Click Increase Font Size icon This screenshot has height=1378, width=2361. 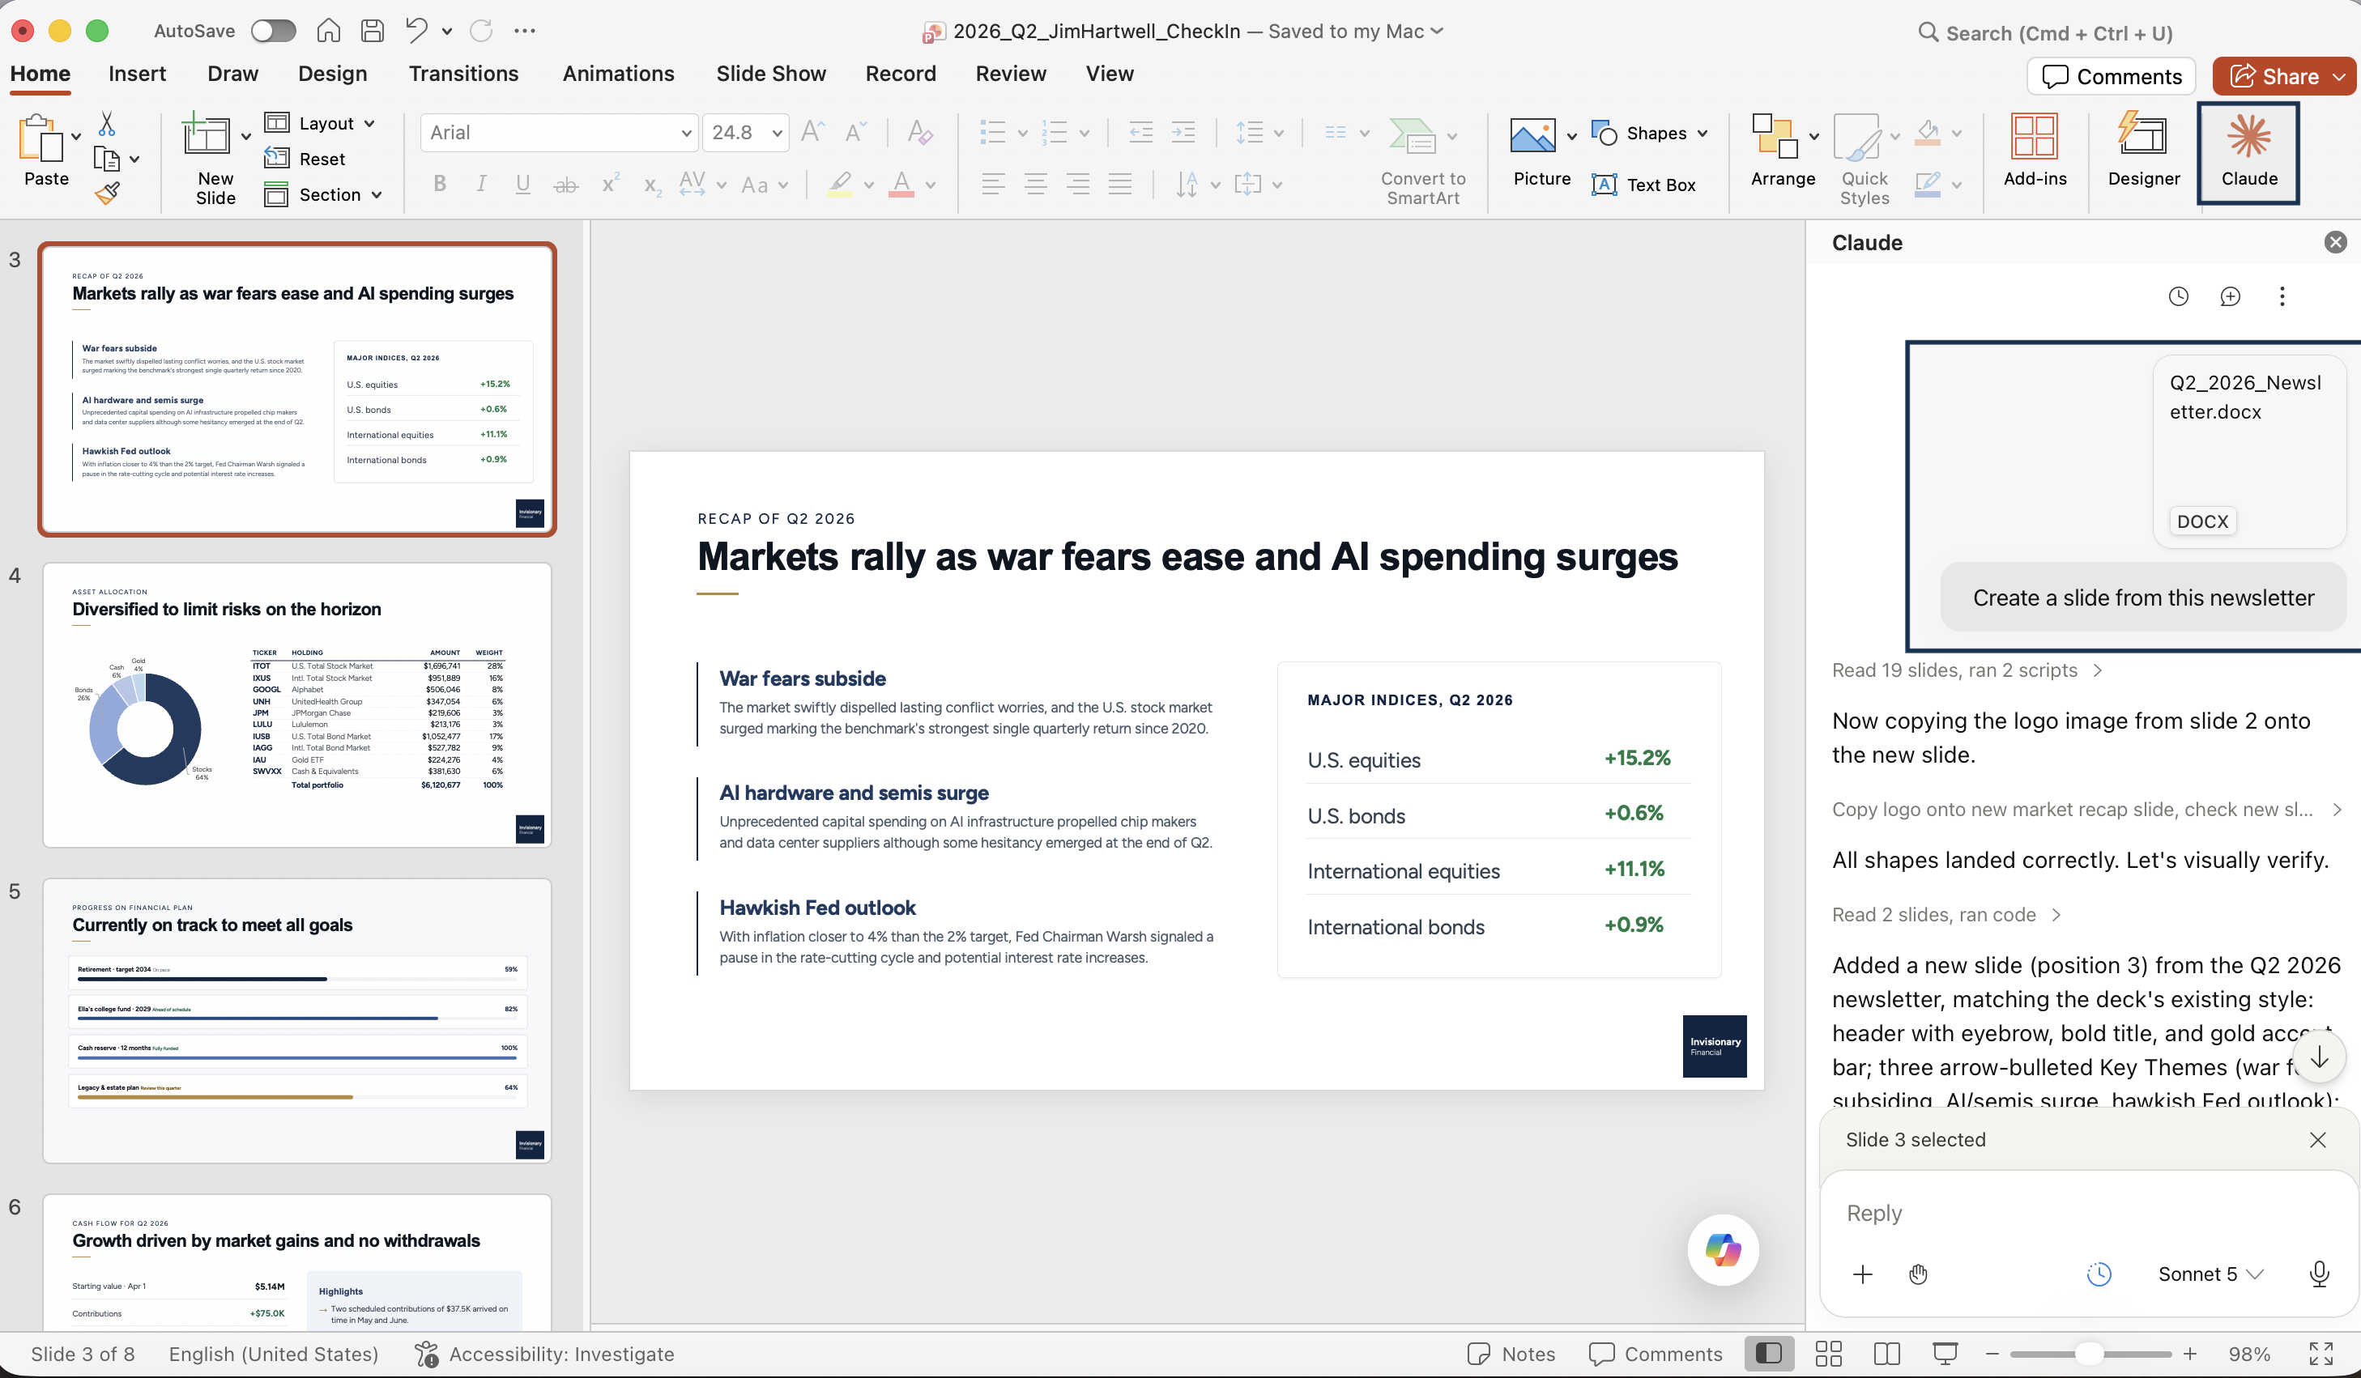click(x=812, y=132)
